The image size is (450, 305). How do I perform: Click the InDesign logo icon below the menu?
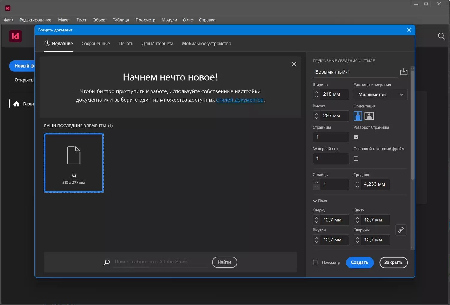click(15, 36)
